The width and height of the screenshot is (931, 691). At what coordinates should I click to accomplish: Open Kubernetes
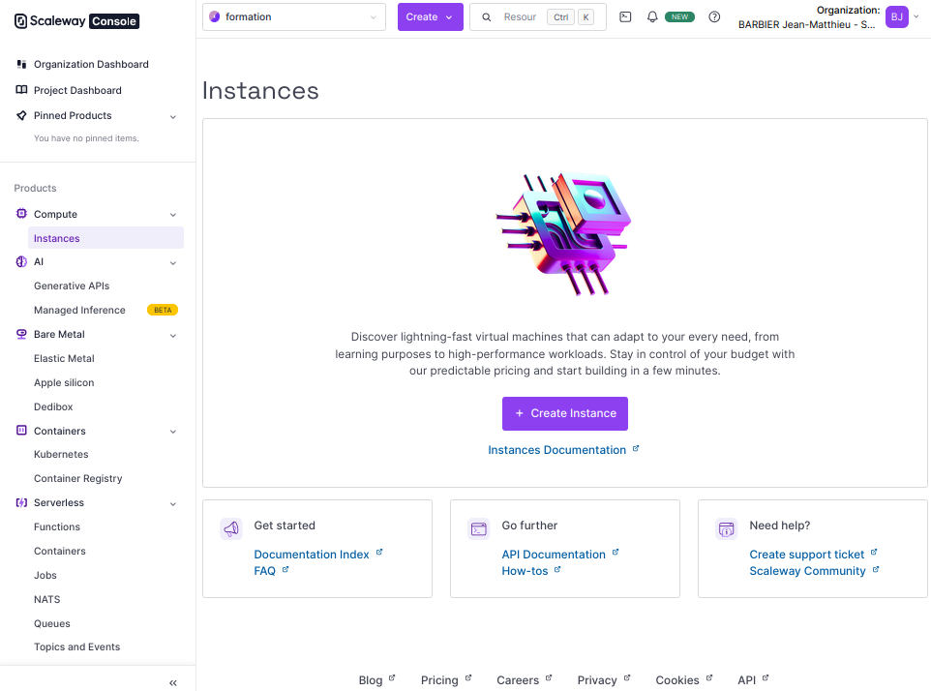tap(61, 454)
